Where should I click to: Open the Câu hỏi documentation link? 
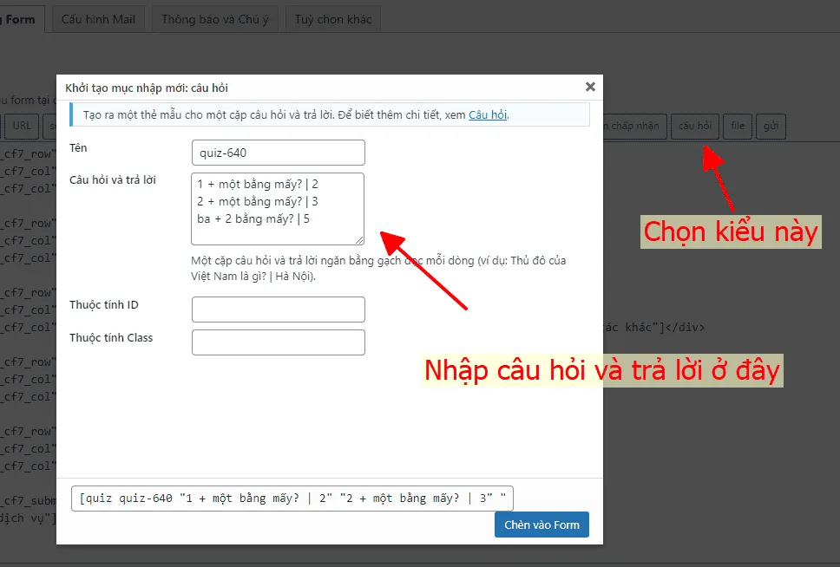pos(488,114)
